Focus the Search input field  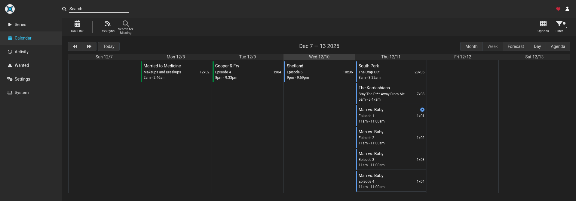99,9
